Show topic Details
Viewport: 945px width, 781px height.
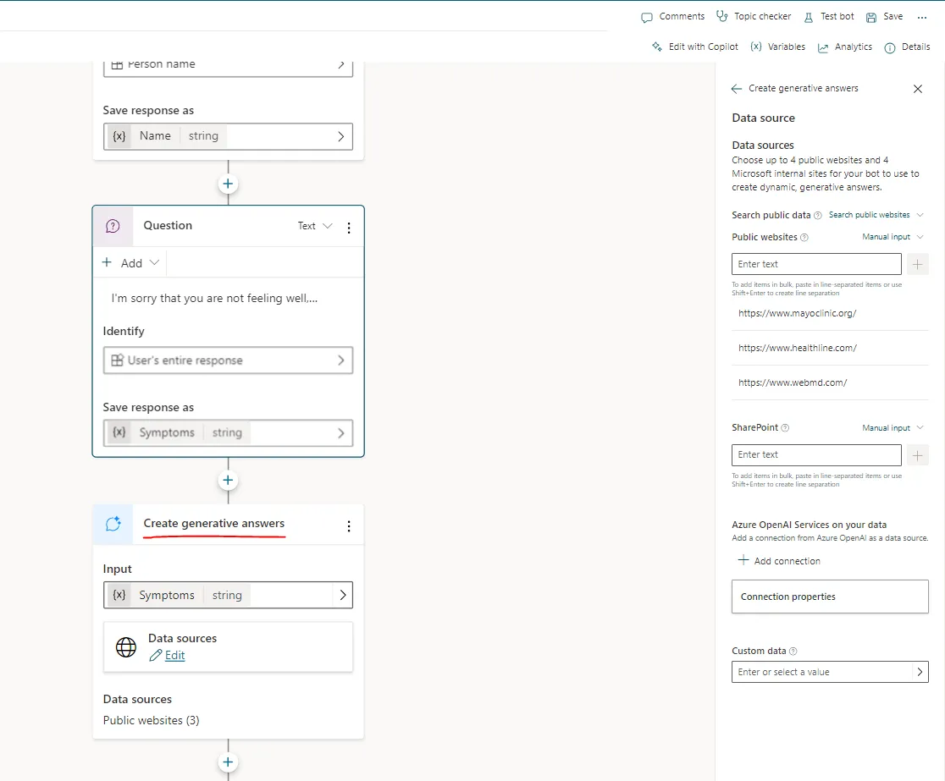[907, 47]
